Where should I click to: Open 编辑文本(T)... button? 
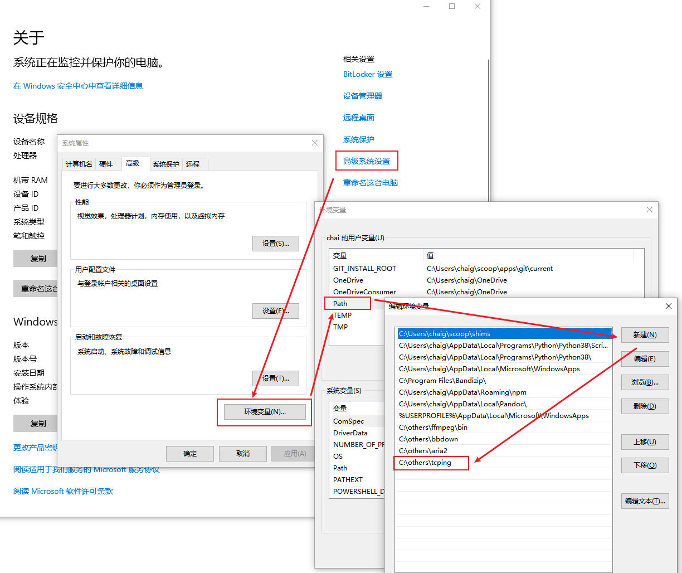(x=645, y=501)
